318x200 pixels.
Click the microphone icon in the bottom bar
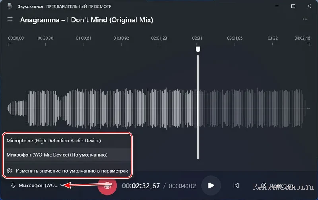pos(13,185)
